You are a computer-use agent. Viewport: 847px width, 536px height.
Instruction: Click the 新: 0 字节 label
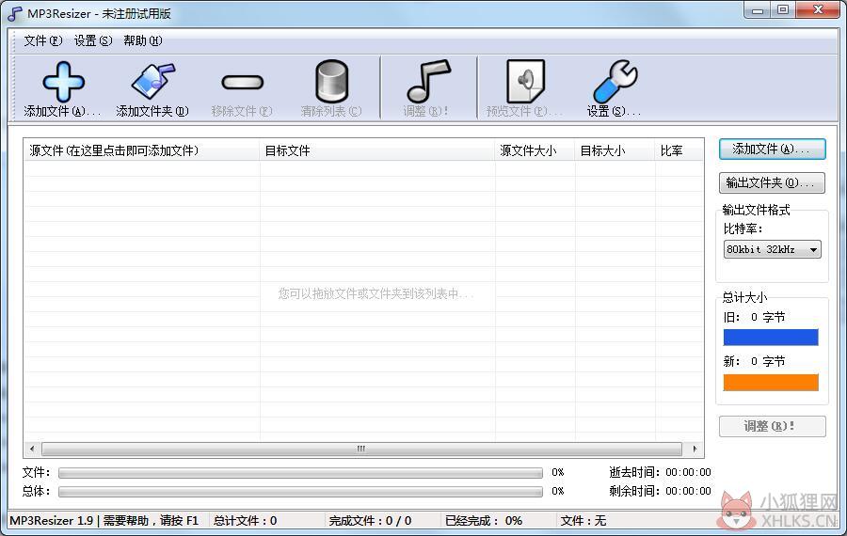754,362
